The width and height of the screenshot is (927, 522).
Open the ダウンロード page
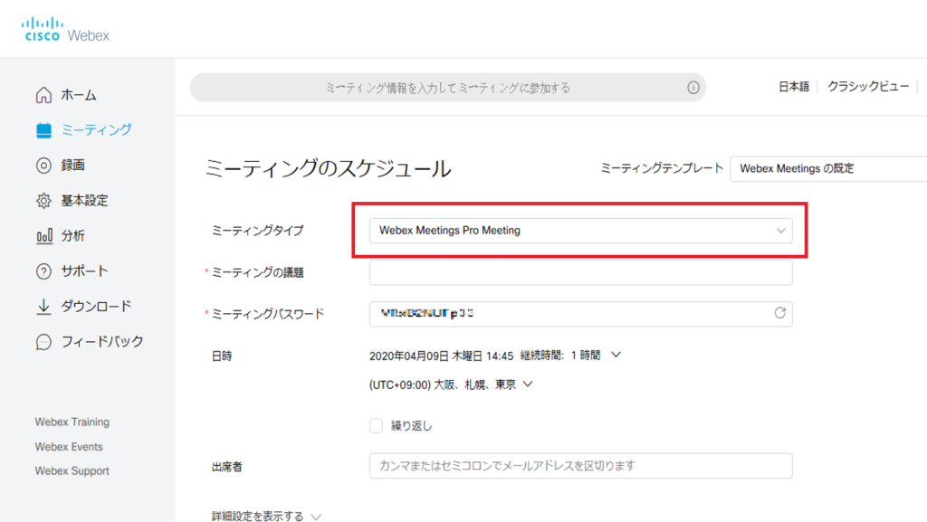coord(96,307)
